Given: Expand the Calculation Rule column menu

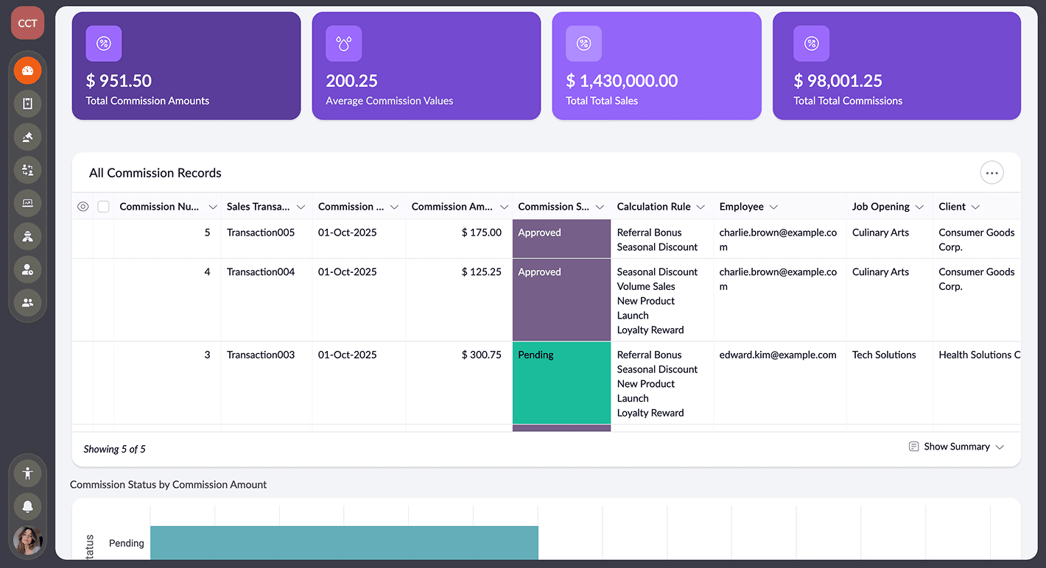Looking at the screenshot, I should [701, 207].
